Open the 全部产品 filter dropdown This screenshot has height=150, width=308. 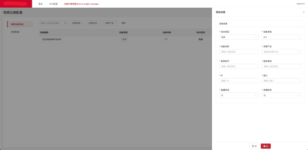pyautogui.click(x=111, y=23)
